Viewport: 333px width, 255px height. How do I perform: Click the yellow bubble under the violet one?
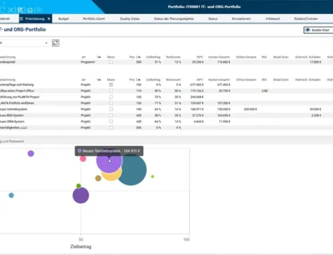click(x=112, y=176)
